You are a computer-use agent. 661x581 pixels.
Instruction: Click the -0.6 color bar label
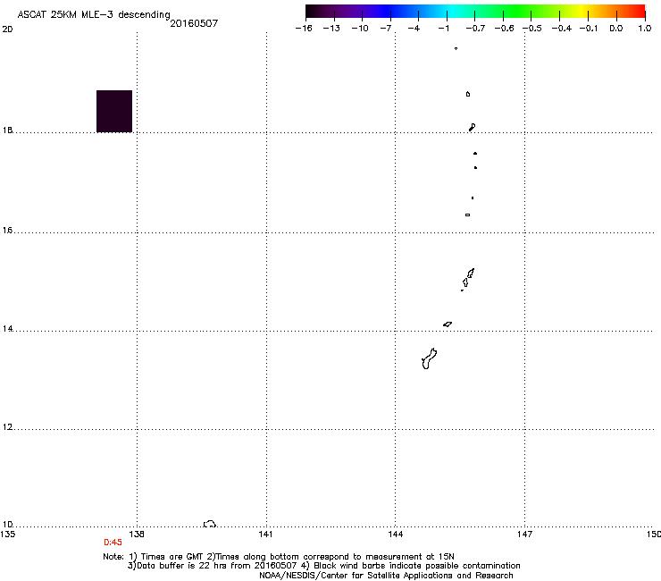click(504, 29)
